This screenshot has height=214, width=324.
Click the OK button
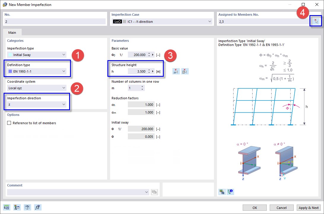click(255, 208)
